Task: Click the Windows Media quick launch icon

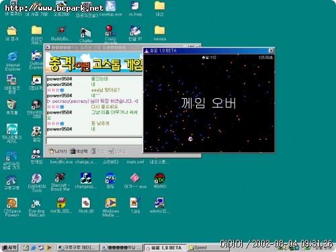Action: click(48, 248)
